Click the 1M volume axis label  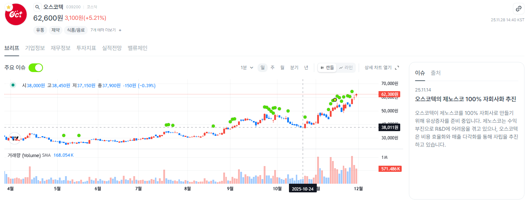[384, 157]
